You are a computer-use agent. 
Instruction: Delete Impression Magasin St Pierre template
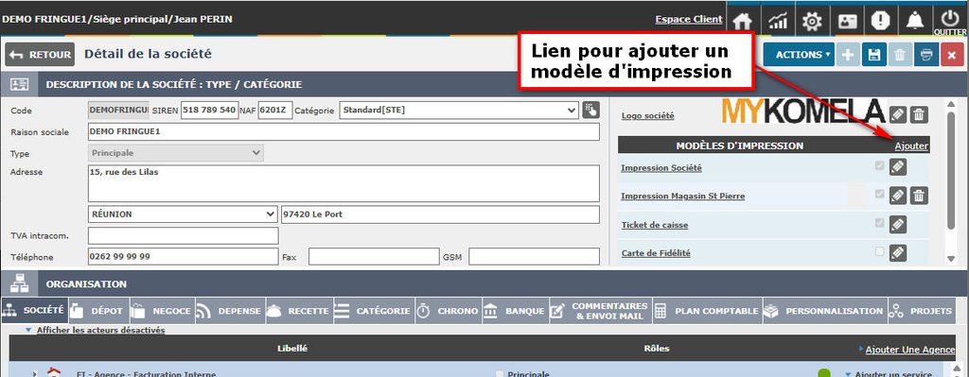(x=919, y=196)
